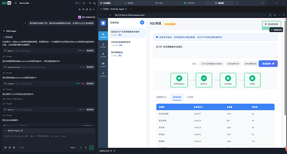Screen dimensions: 287x154
Task: Try sample 各渠道转化率
Action: (x=233, y=64)
